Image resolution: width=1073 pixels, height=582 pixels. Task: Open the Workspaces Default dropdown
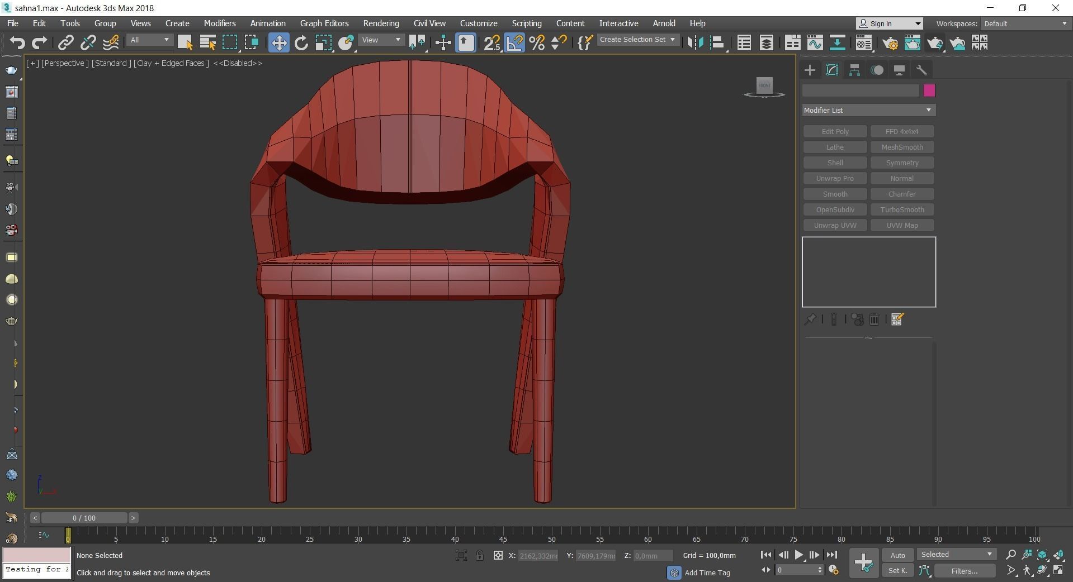click(x=1025, y=23)
